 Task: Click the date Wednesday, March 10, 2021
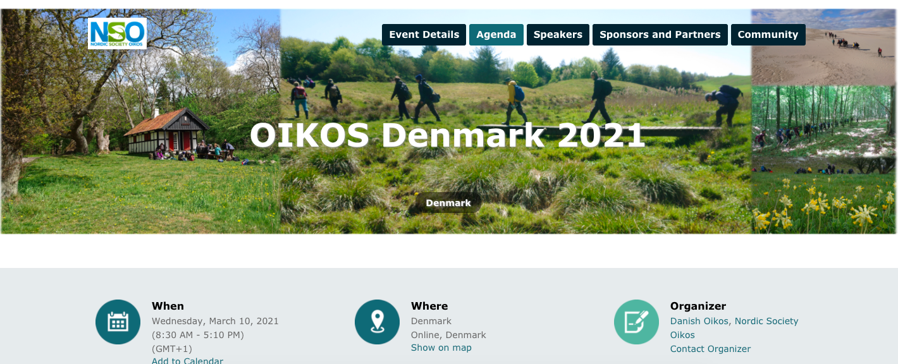[x=215, y=321]
